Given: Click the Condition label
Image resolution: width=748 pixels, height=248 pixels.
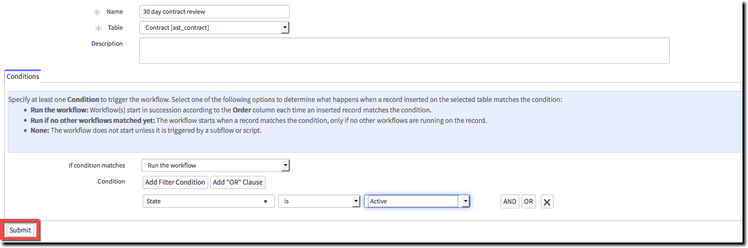Looking at the screenshot, I should [x=111, y=181].
